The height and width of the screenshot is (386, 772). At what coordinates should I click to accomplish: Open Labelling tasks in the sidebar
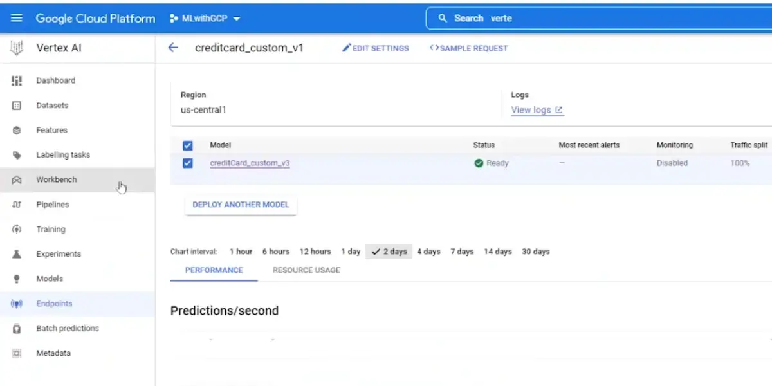[x=77, y=155]
